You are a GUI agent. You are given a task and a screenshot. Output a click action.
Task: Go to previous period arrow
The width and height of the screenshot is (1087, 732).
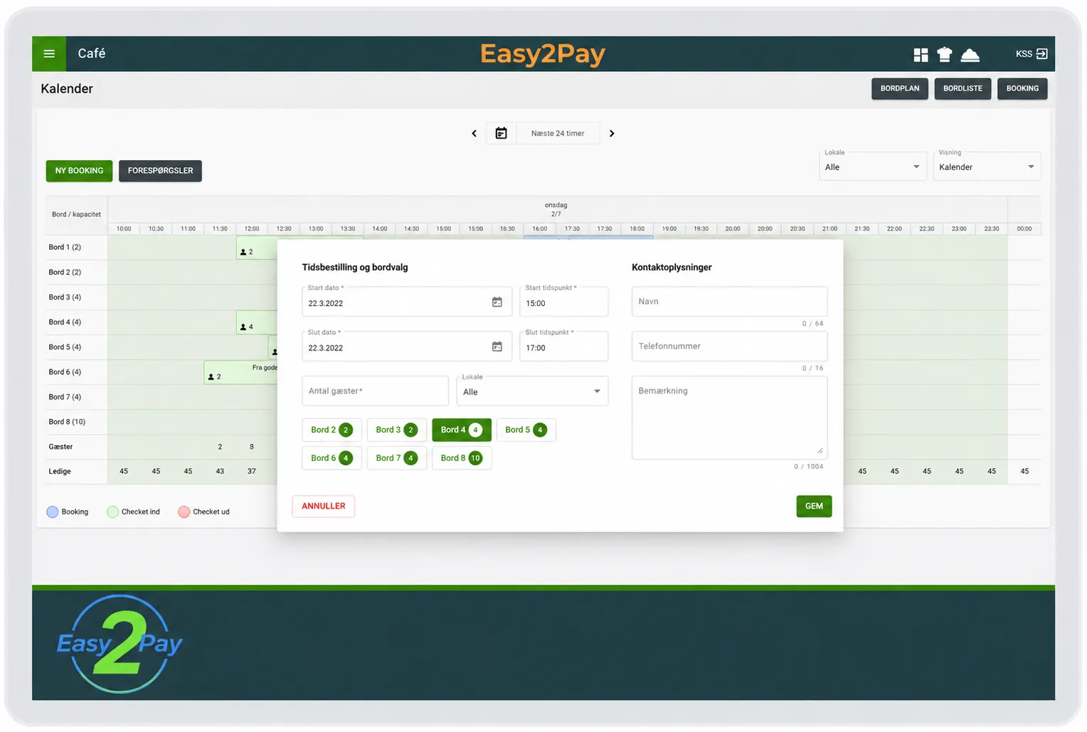click(x=474, y=133)
